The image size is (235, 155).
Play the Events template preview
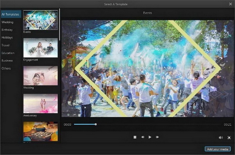(x=150, y=137)
